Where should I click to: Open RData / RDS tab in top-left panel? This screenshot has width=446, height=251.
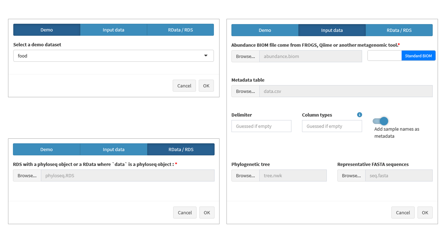click(x=180, y=30)
